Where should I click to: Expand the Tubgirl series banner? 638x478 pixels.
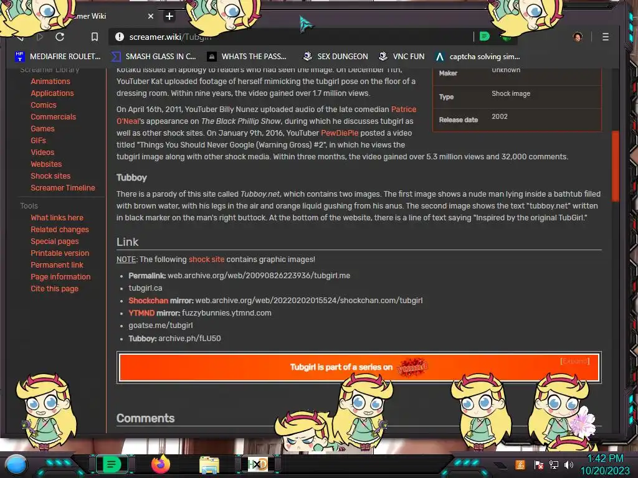pyautogui.click(x=574, y=361)
